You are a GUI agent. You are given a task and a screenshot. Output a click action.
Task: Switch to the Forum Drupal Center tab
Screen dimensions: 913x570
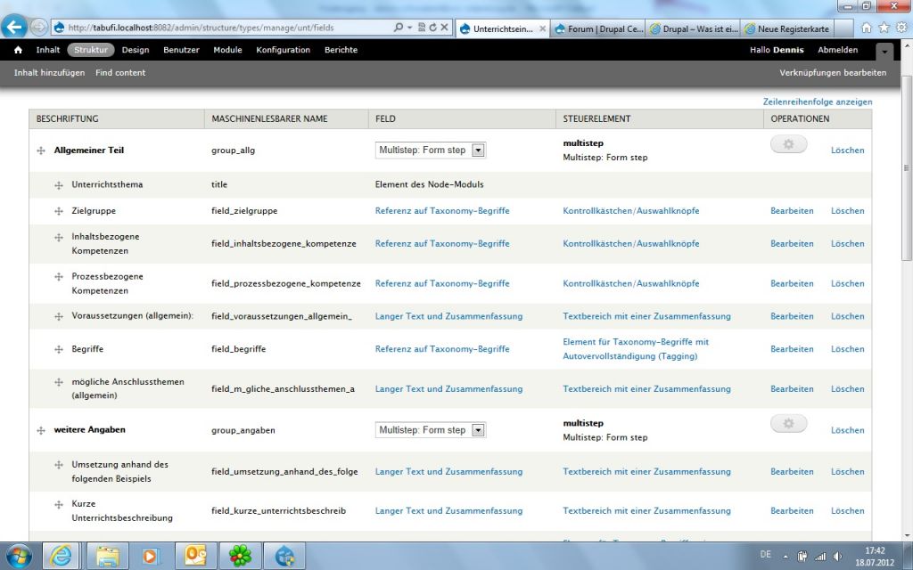[597, 28]
